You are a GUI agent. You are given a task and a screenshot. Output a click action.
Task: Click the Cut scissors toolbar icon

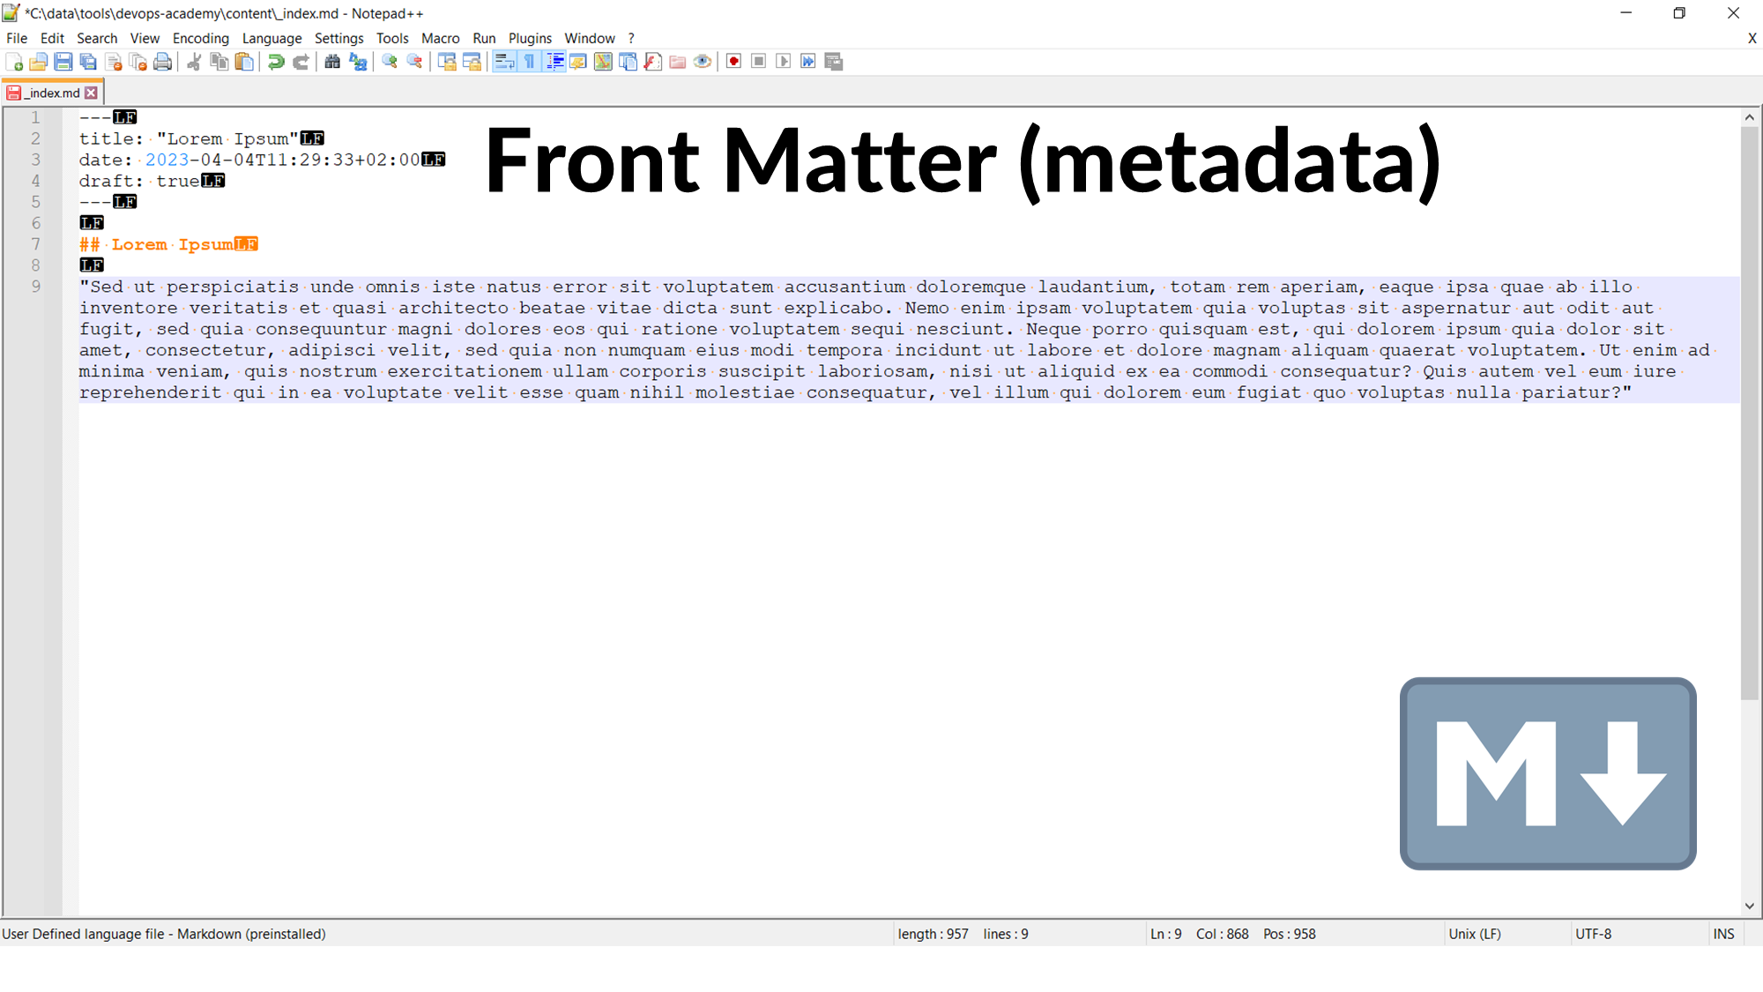tap(195, 62)
